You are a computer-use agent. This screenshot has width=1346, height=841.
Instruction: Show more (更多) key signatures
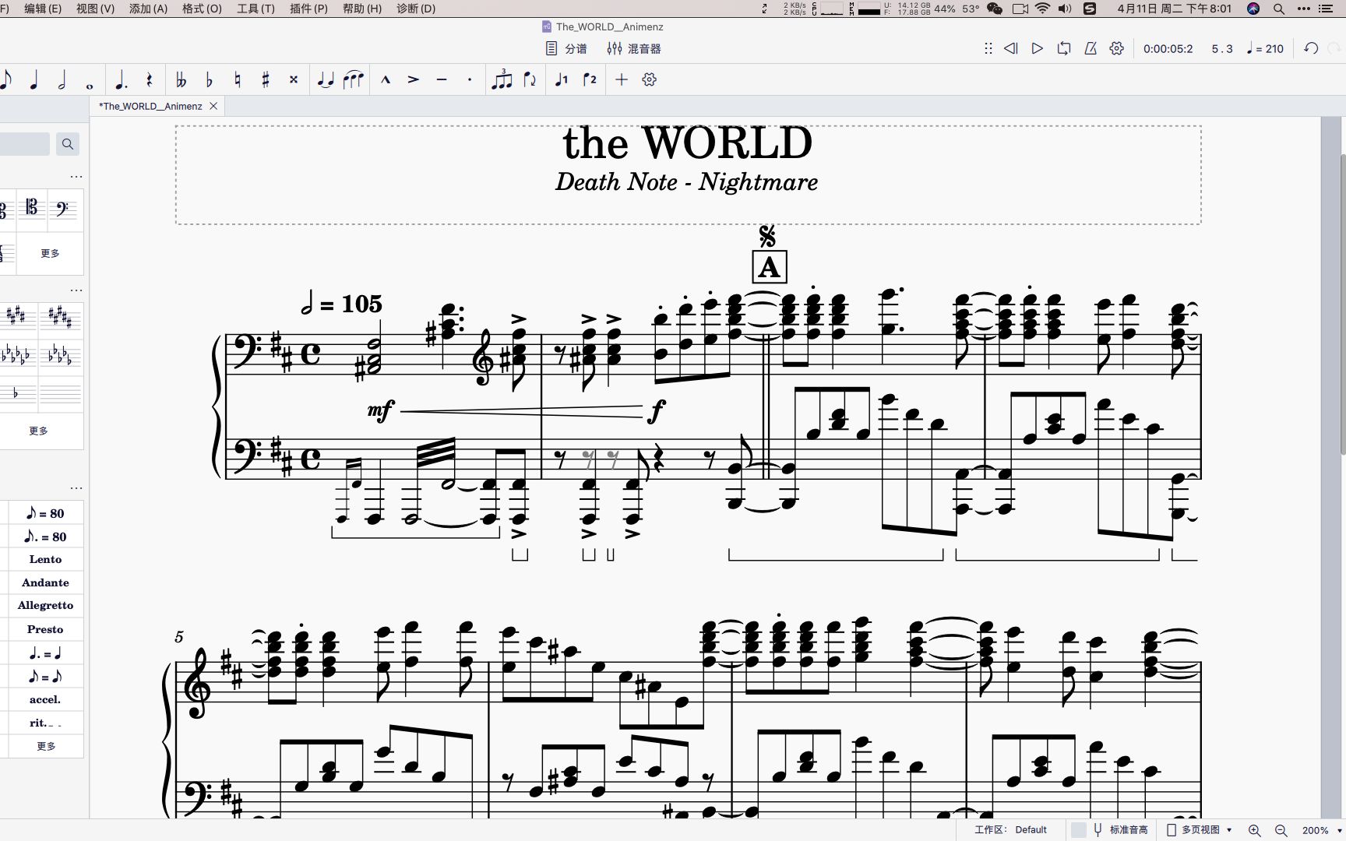tap(38, 431)
